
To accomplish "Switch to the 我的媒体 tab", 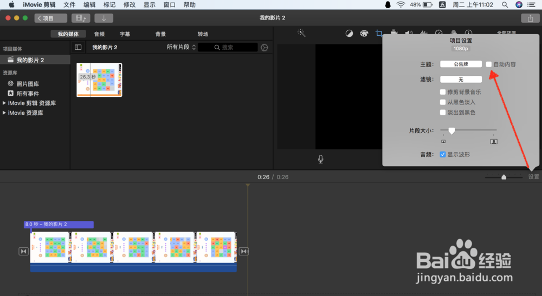I will 68,34.
